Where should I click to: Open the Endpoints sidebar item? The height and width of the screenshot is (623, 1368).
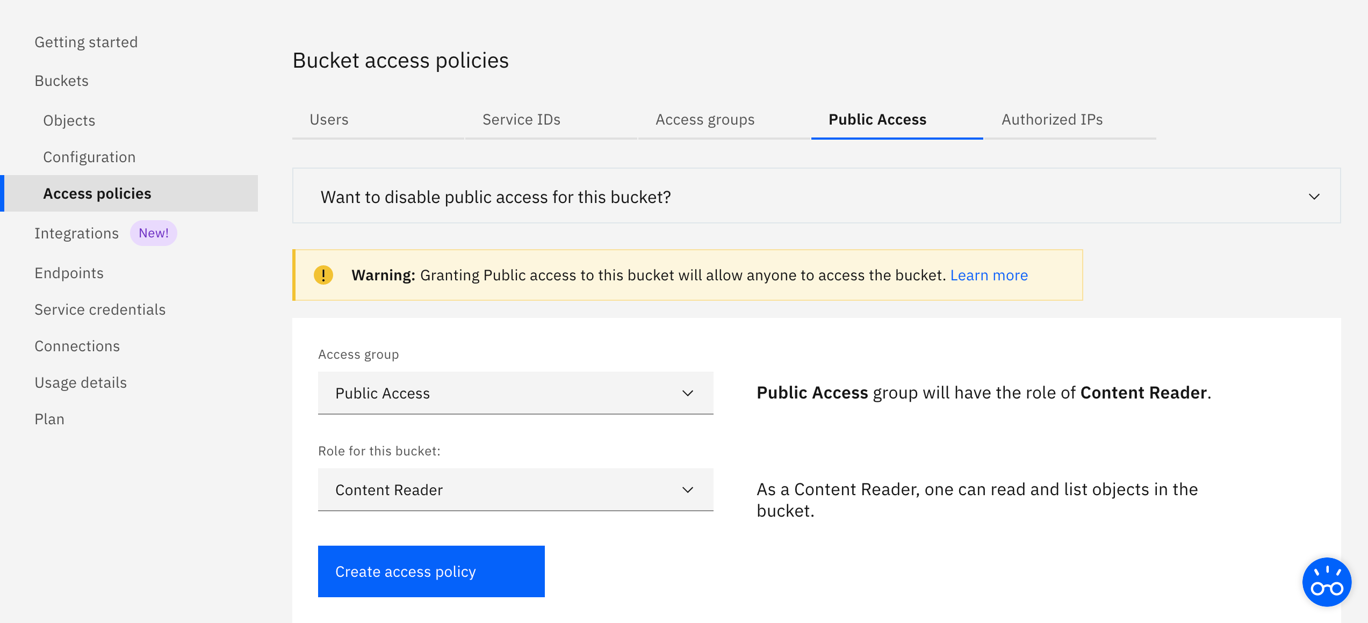69,273
